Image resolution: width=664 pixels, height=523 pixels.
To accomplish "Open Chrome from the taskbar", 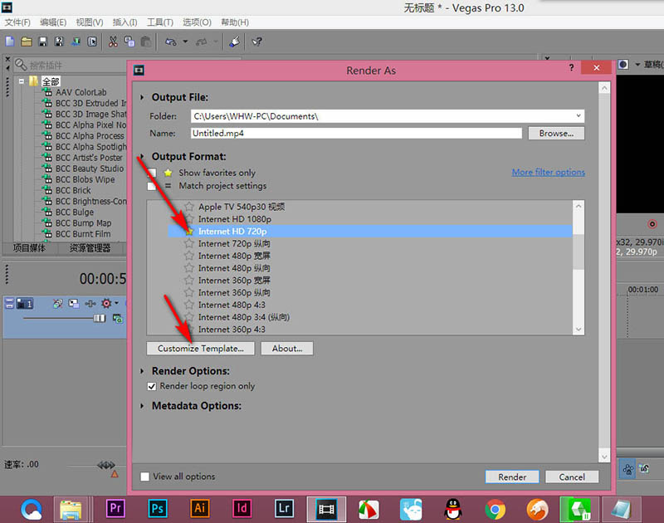I will (x=495, y=509).
